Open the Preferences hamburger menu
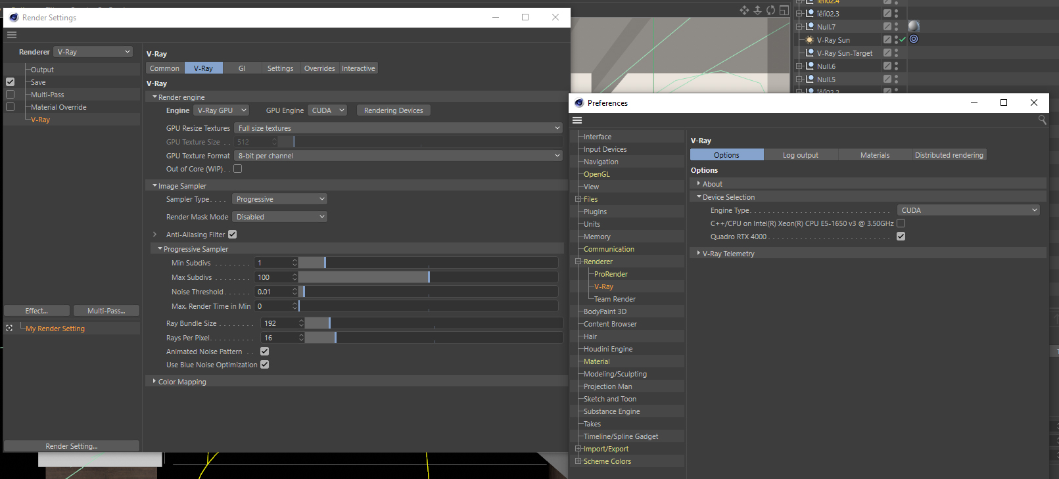This screenshot has height=479, width=1059. click(x=577, y=120)
